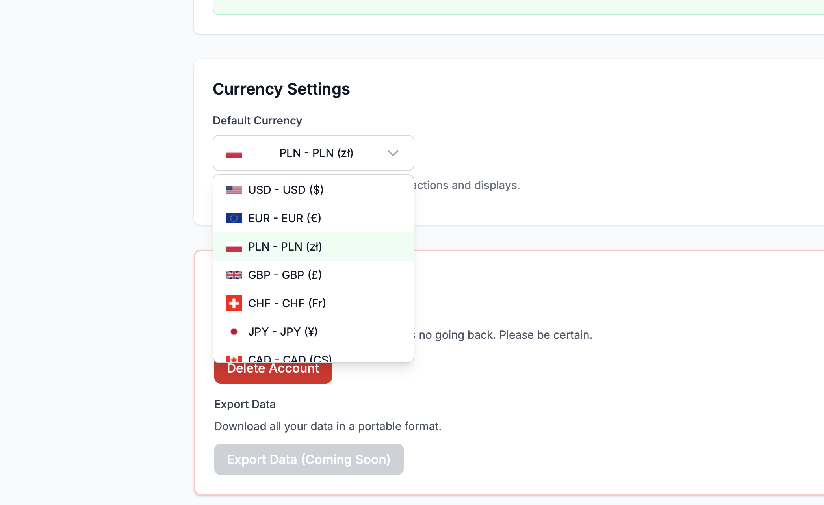The height and width of the screenshot is (505, 824).
Task: Click the chevron on the currency selector
Action: pos(393,153)
